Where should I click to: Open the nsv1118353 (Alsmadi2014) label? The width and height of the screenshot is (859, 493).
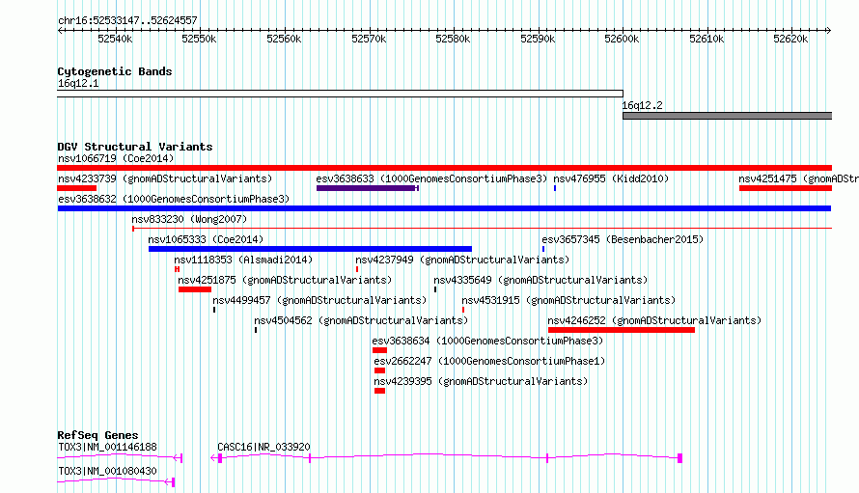point(243,260)
